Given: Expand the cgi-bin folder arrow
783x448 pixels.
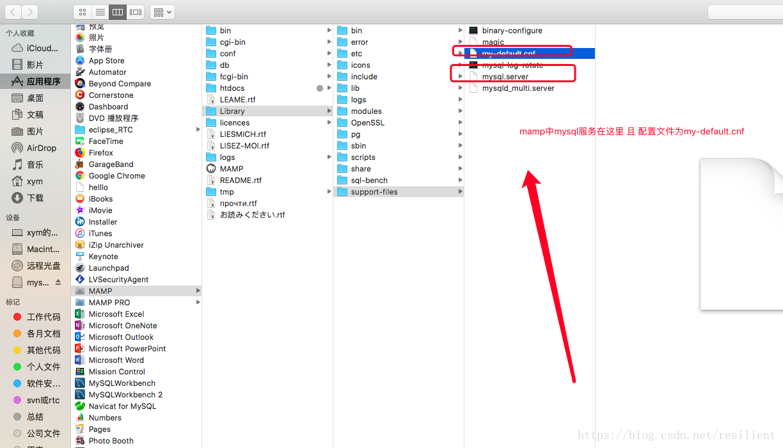Looking at the screenshot, I should (329, 42).
